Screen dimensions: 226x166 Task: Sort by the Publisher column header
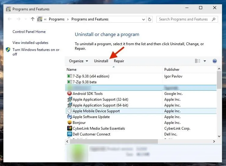pos(190,70)
